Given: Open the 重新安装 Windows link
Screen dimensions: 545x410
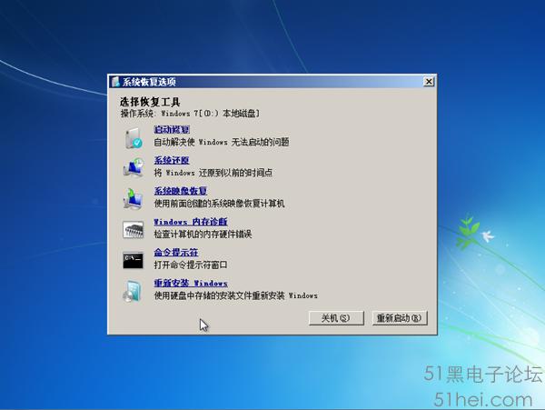Looking at the screenshot, I should 191,283.
